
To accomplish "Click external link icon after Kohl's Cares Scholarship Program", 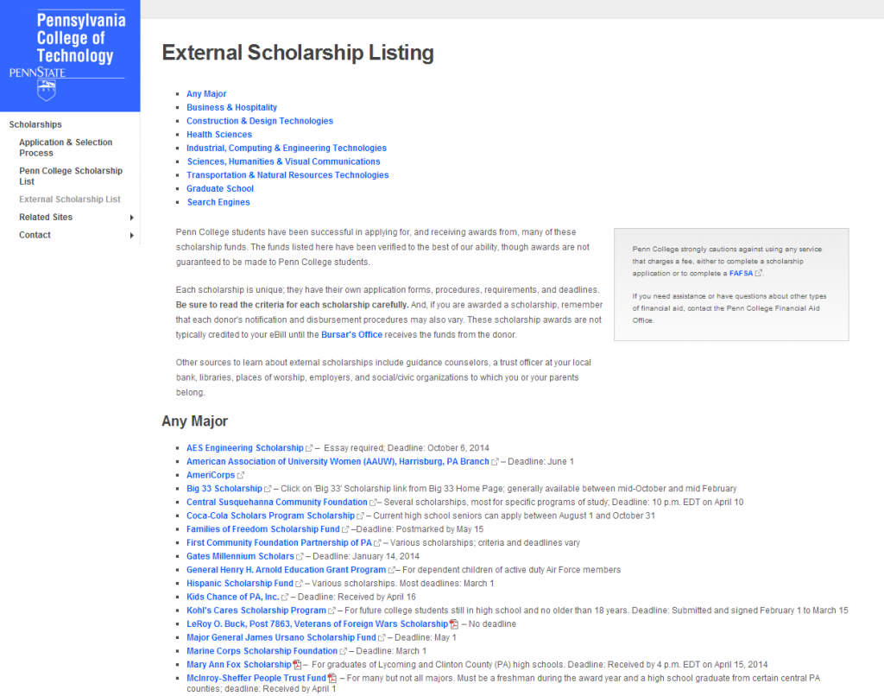I will [331, 611].
